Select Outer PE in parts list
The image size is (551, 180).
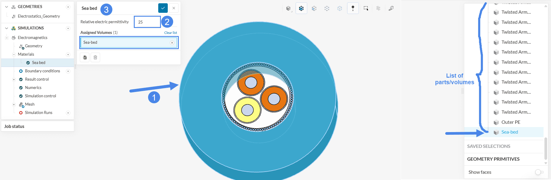[510, 122]
